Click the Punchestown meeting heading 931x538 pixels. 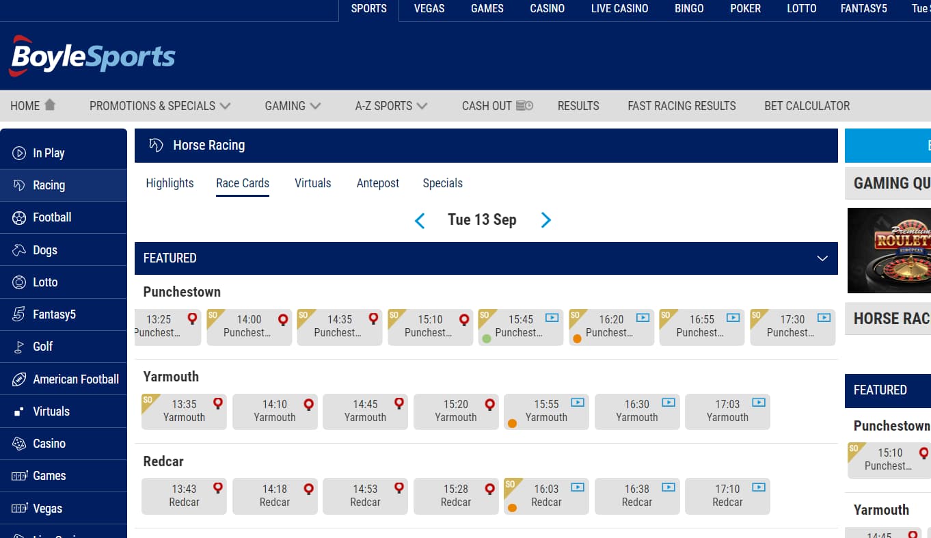tap(182, 292)
